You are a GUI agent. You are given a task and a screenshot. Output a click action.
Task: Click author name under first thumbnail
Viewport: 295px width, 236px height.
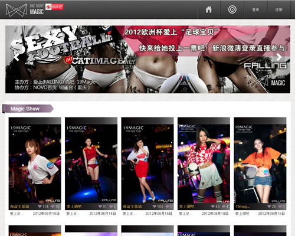pyautogui.click(x=19, y=206)
